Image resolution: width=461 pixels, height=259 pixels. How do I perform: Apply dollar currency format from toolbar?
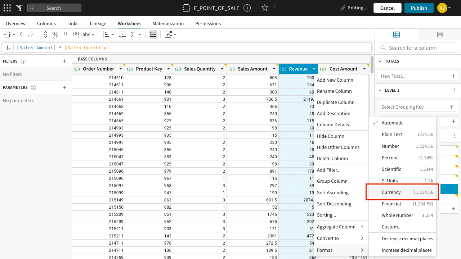tap(45, 35)
